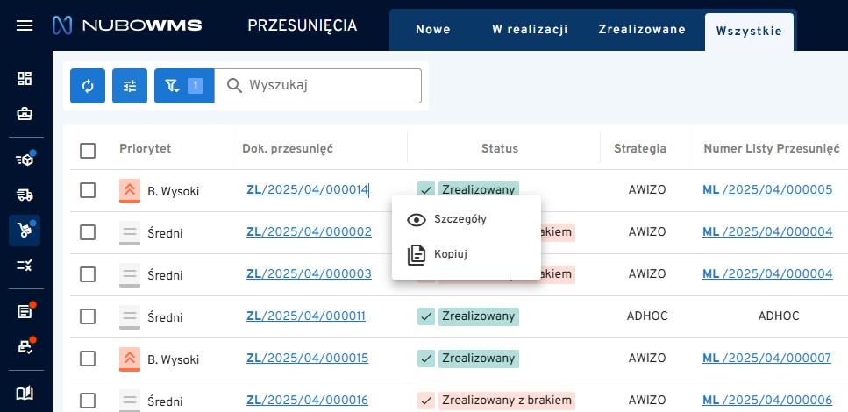
Task: Sort by the Priorytet column header
Action: coord(145,149)
